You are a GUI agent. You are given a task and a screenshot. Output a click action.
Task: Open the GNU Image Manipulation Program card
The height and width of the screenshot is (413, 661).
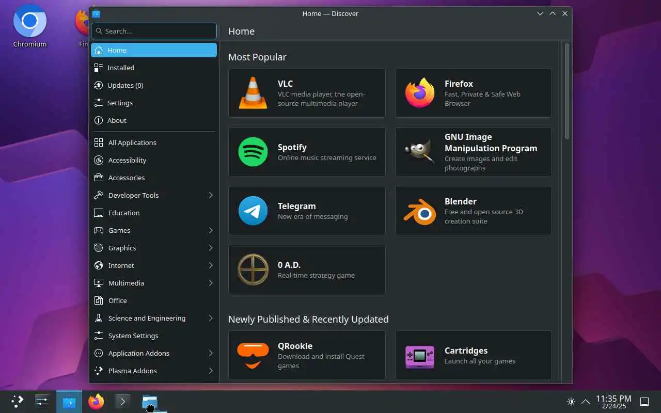click(x=474, y=152)
